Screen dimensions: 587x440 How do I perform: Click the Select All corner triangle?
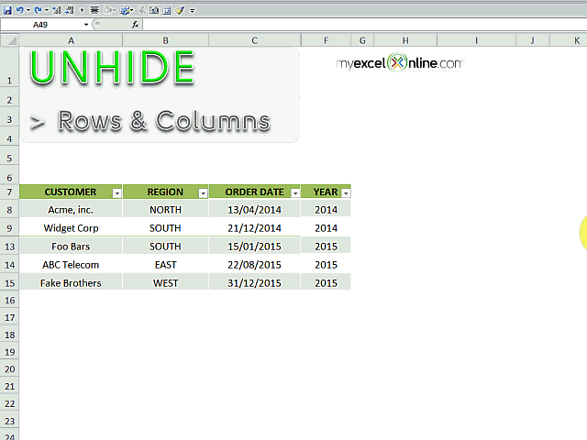coord(10,40)
